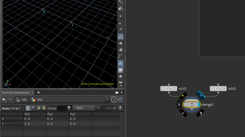Click the b01 path segment
This screenshot has height=137, width=245.
tap(37, 100)
